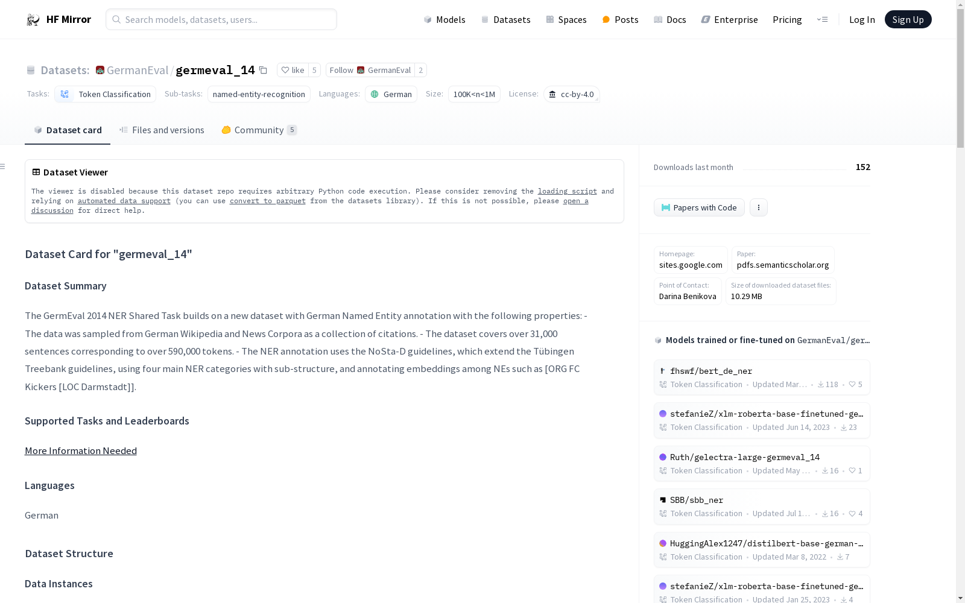Go to the Pricing page

click(x=787, y=19)
